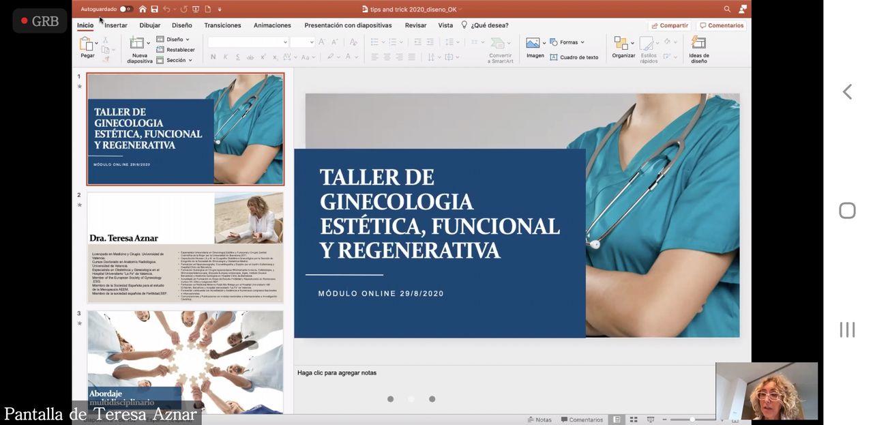Open the Organizar dropdown arrow
The width and height of the screenshot is (873, 425).
(x=632, y=43)
